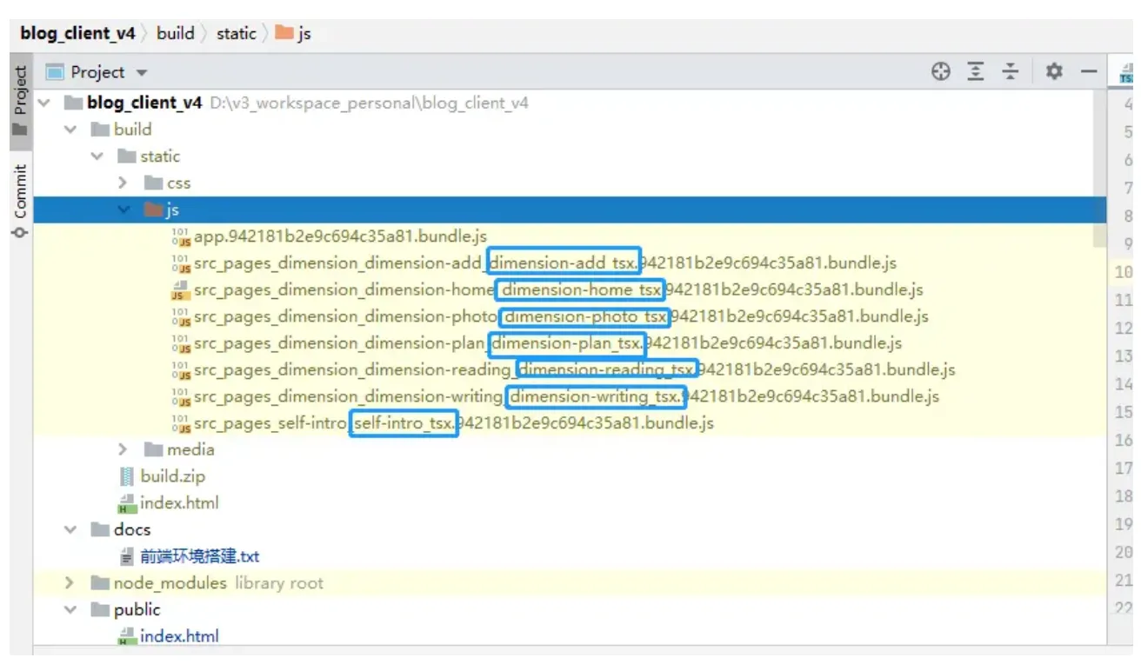Select the dimension-photo bundle.js file
This screenshot has width=1141, height=664.
pyautogui.click(x=561, y=316)
